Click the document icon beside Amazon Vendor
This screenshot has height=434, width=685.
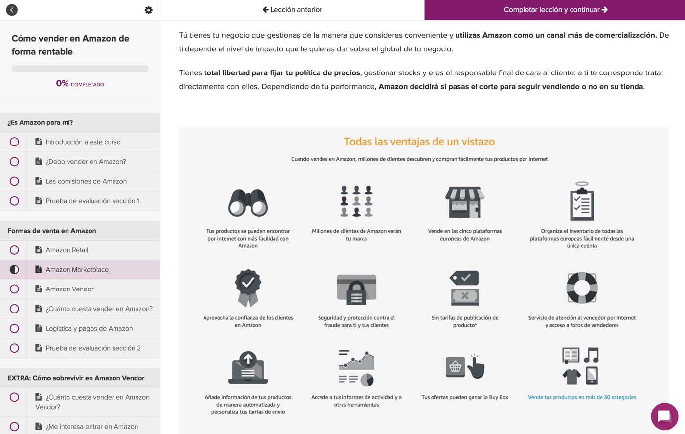(x=39, y=289)
